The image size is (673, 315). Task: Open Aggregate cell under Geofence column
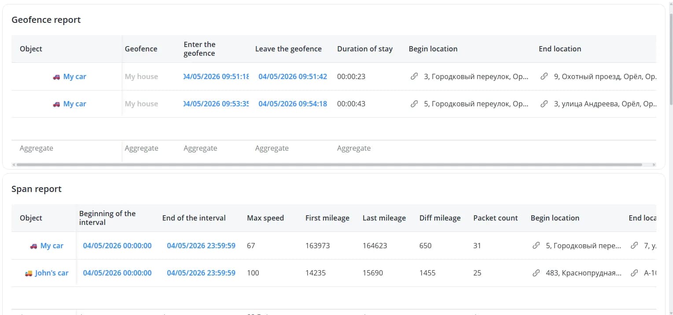(x=141, y=148)
